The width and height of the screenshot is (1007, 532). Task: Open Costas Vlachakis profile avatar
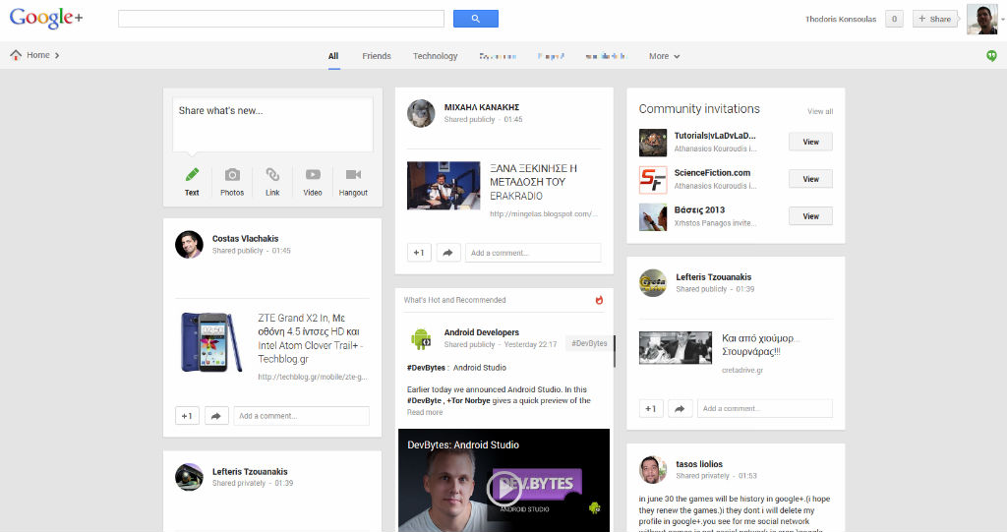(189, 245)
